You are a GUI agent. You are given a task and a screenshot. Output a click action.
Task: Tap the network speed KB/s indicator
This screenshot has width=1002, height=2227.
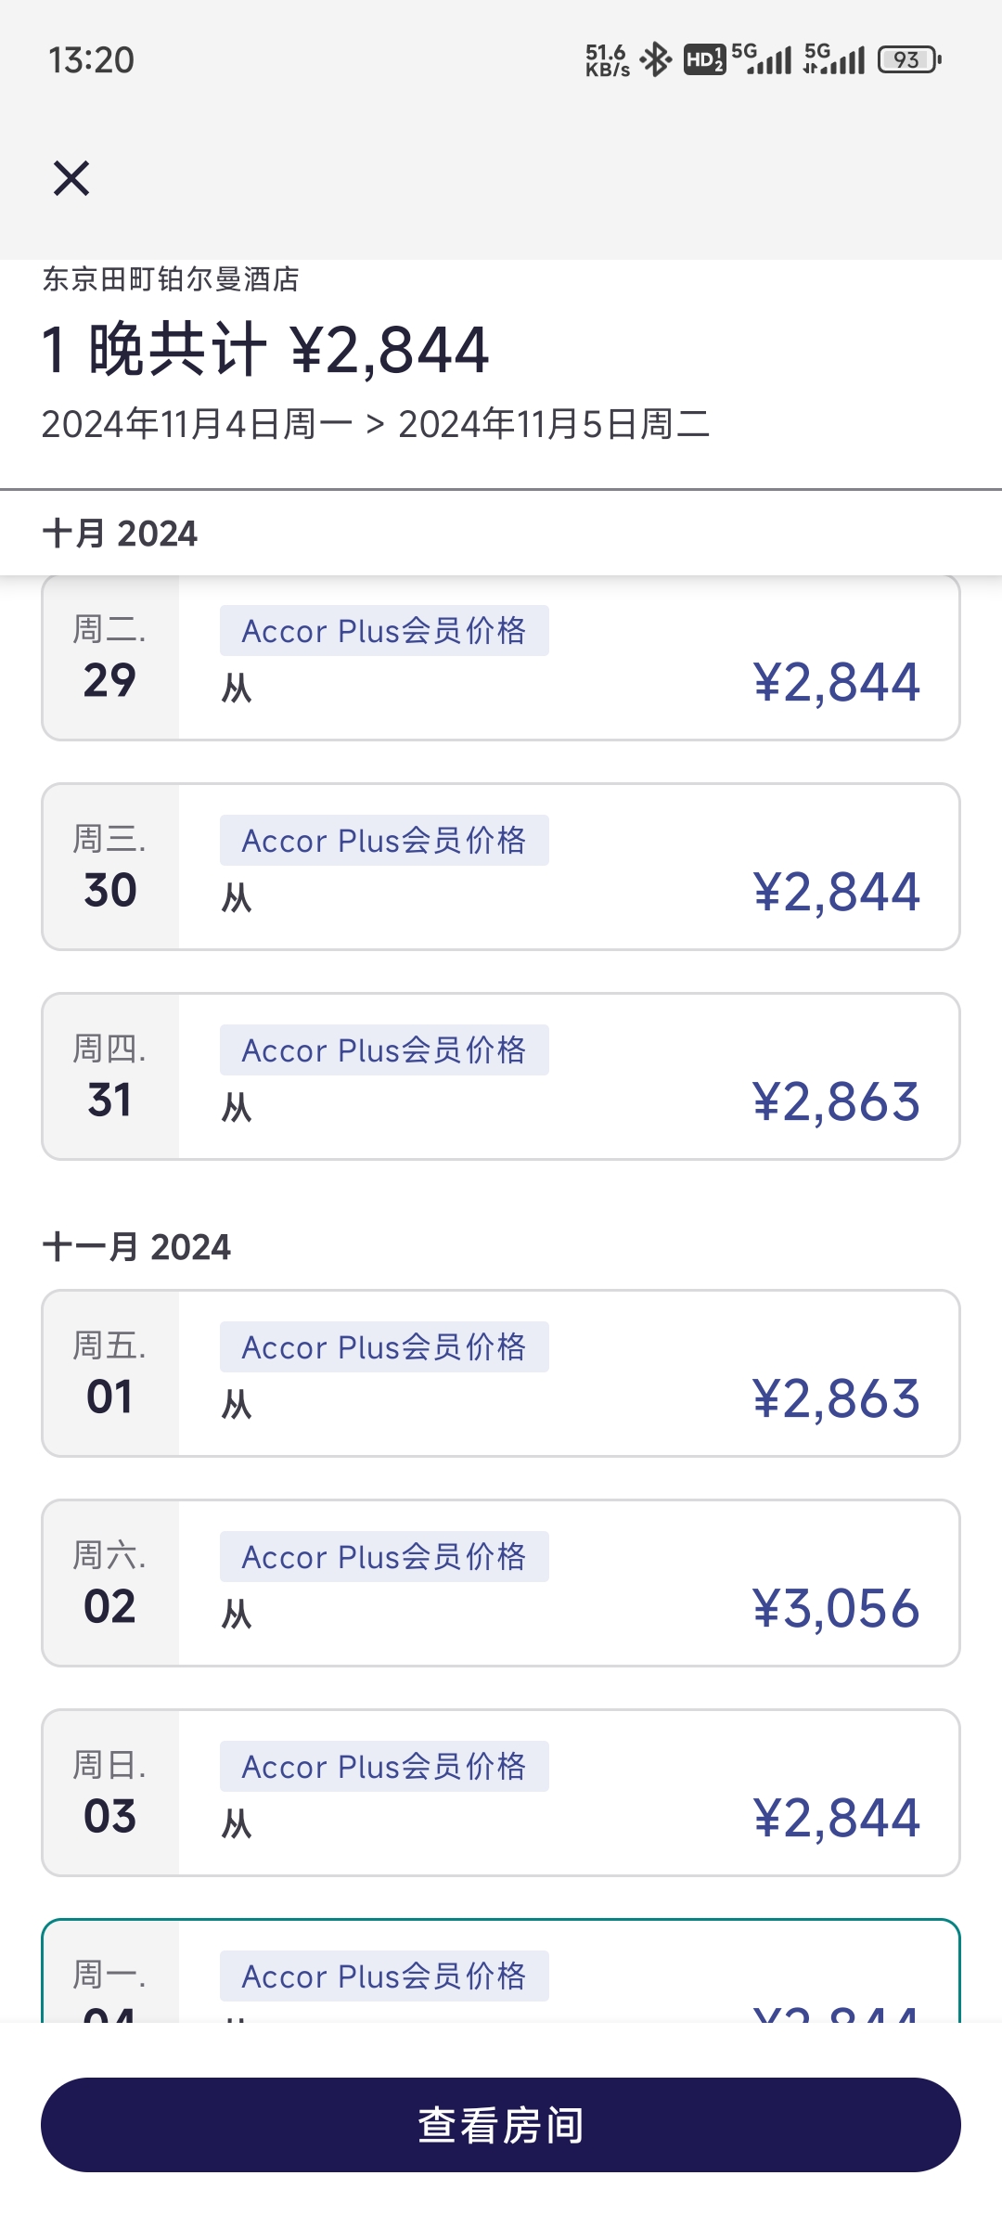point(608,59)
